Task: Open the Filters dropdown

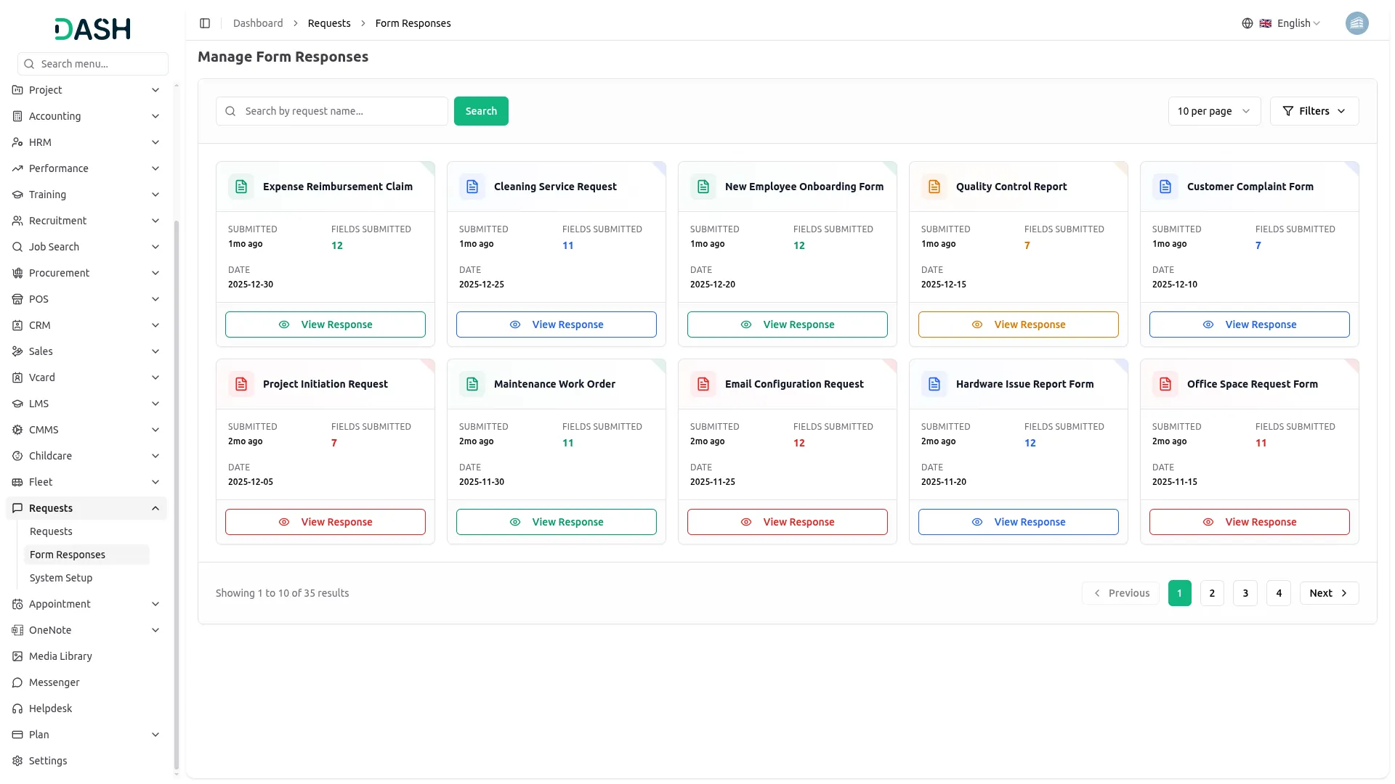Action: click(x=1314, y=111)
